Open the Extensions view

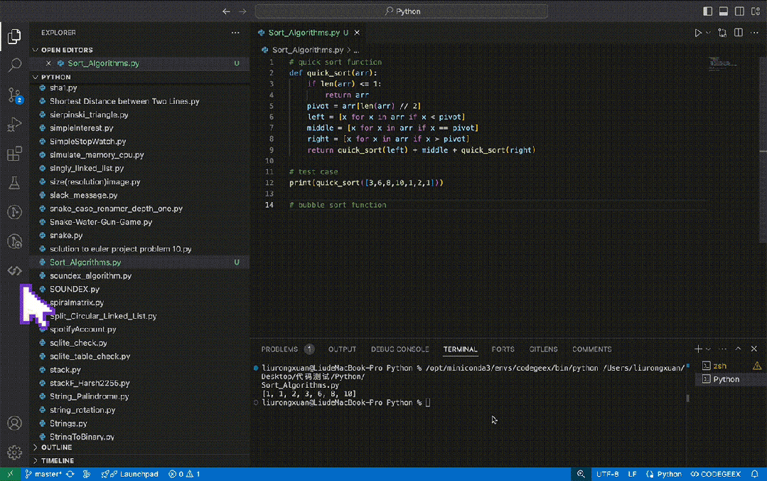click(14, 154)
